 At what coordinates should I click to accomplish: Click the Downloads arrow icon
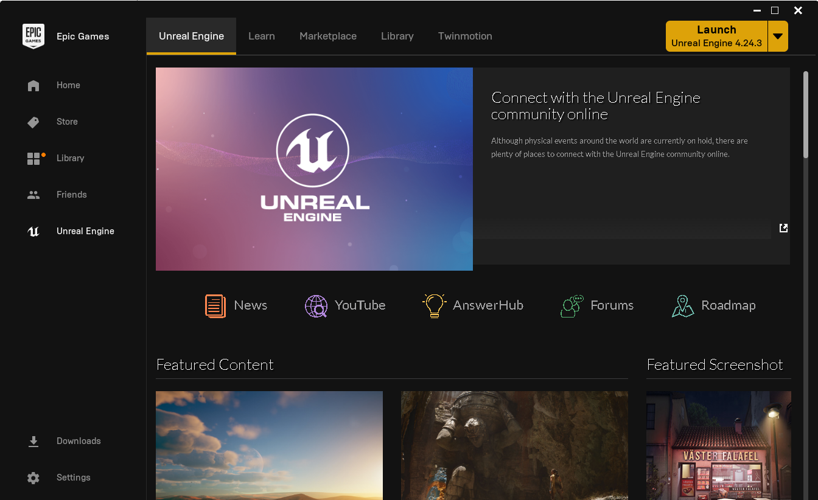[33, 442]
